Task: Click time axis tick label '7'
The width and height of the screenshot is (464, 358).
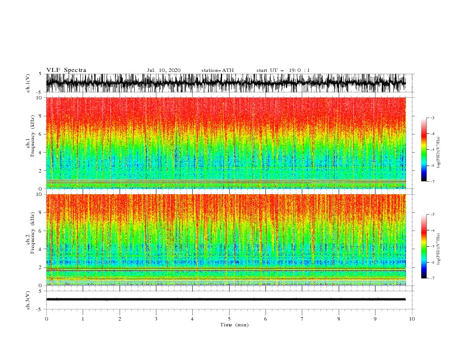Action: point(302,319)
